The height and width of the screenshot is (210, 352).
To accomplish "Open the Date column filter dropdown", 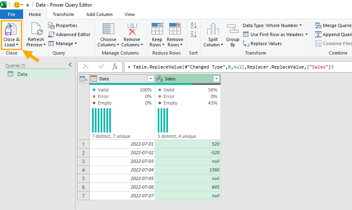I will (x=151, y=79).
